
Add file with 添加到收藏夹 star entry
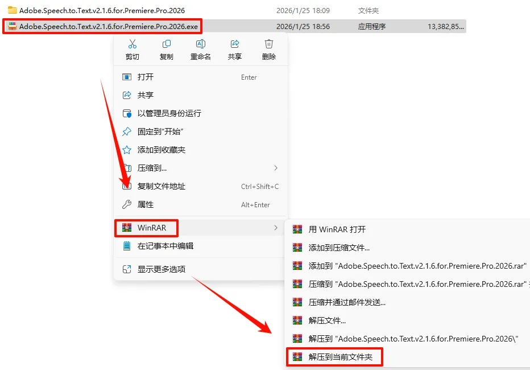(201, 150)
